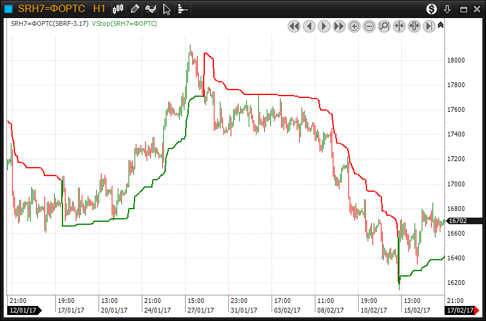The width and height of the screenshot is (486, 321).
Task: Select the pencil drawing tool
Action: coord(135,8)
